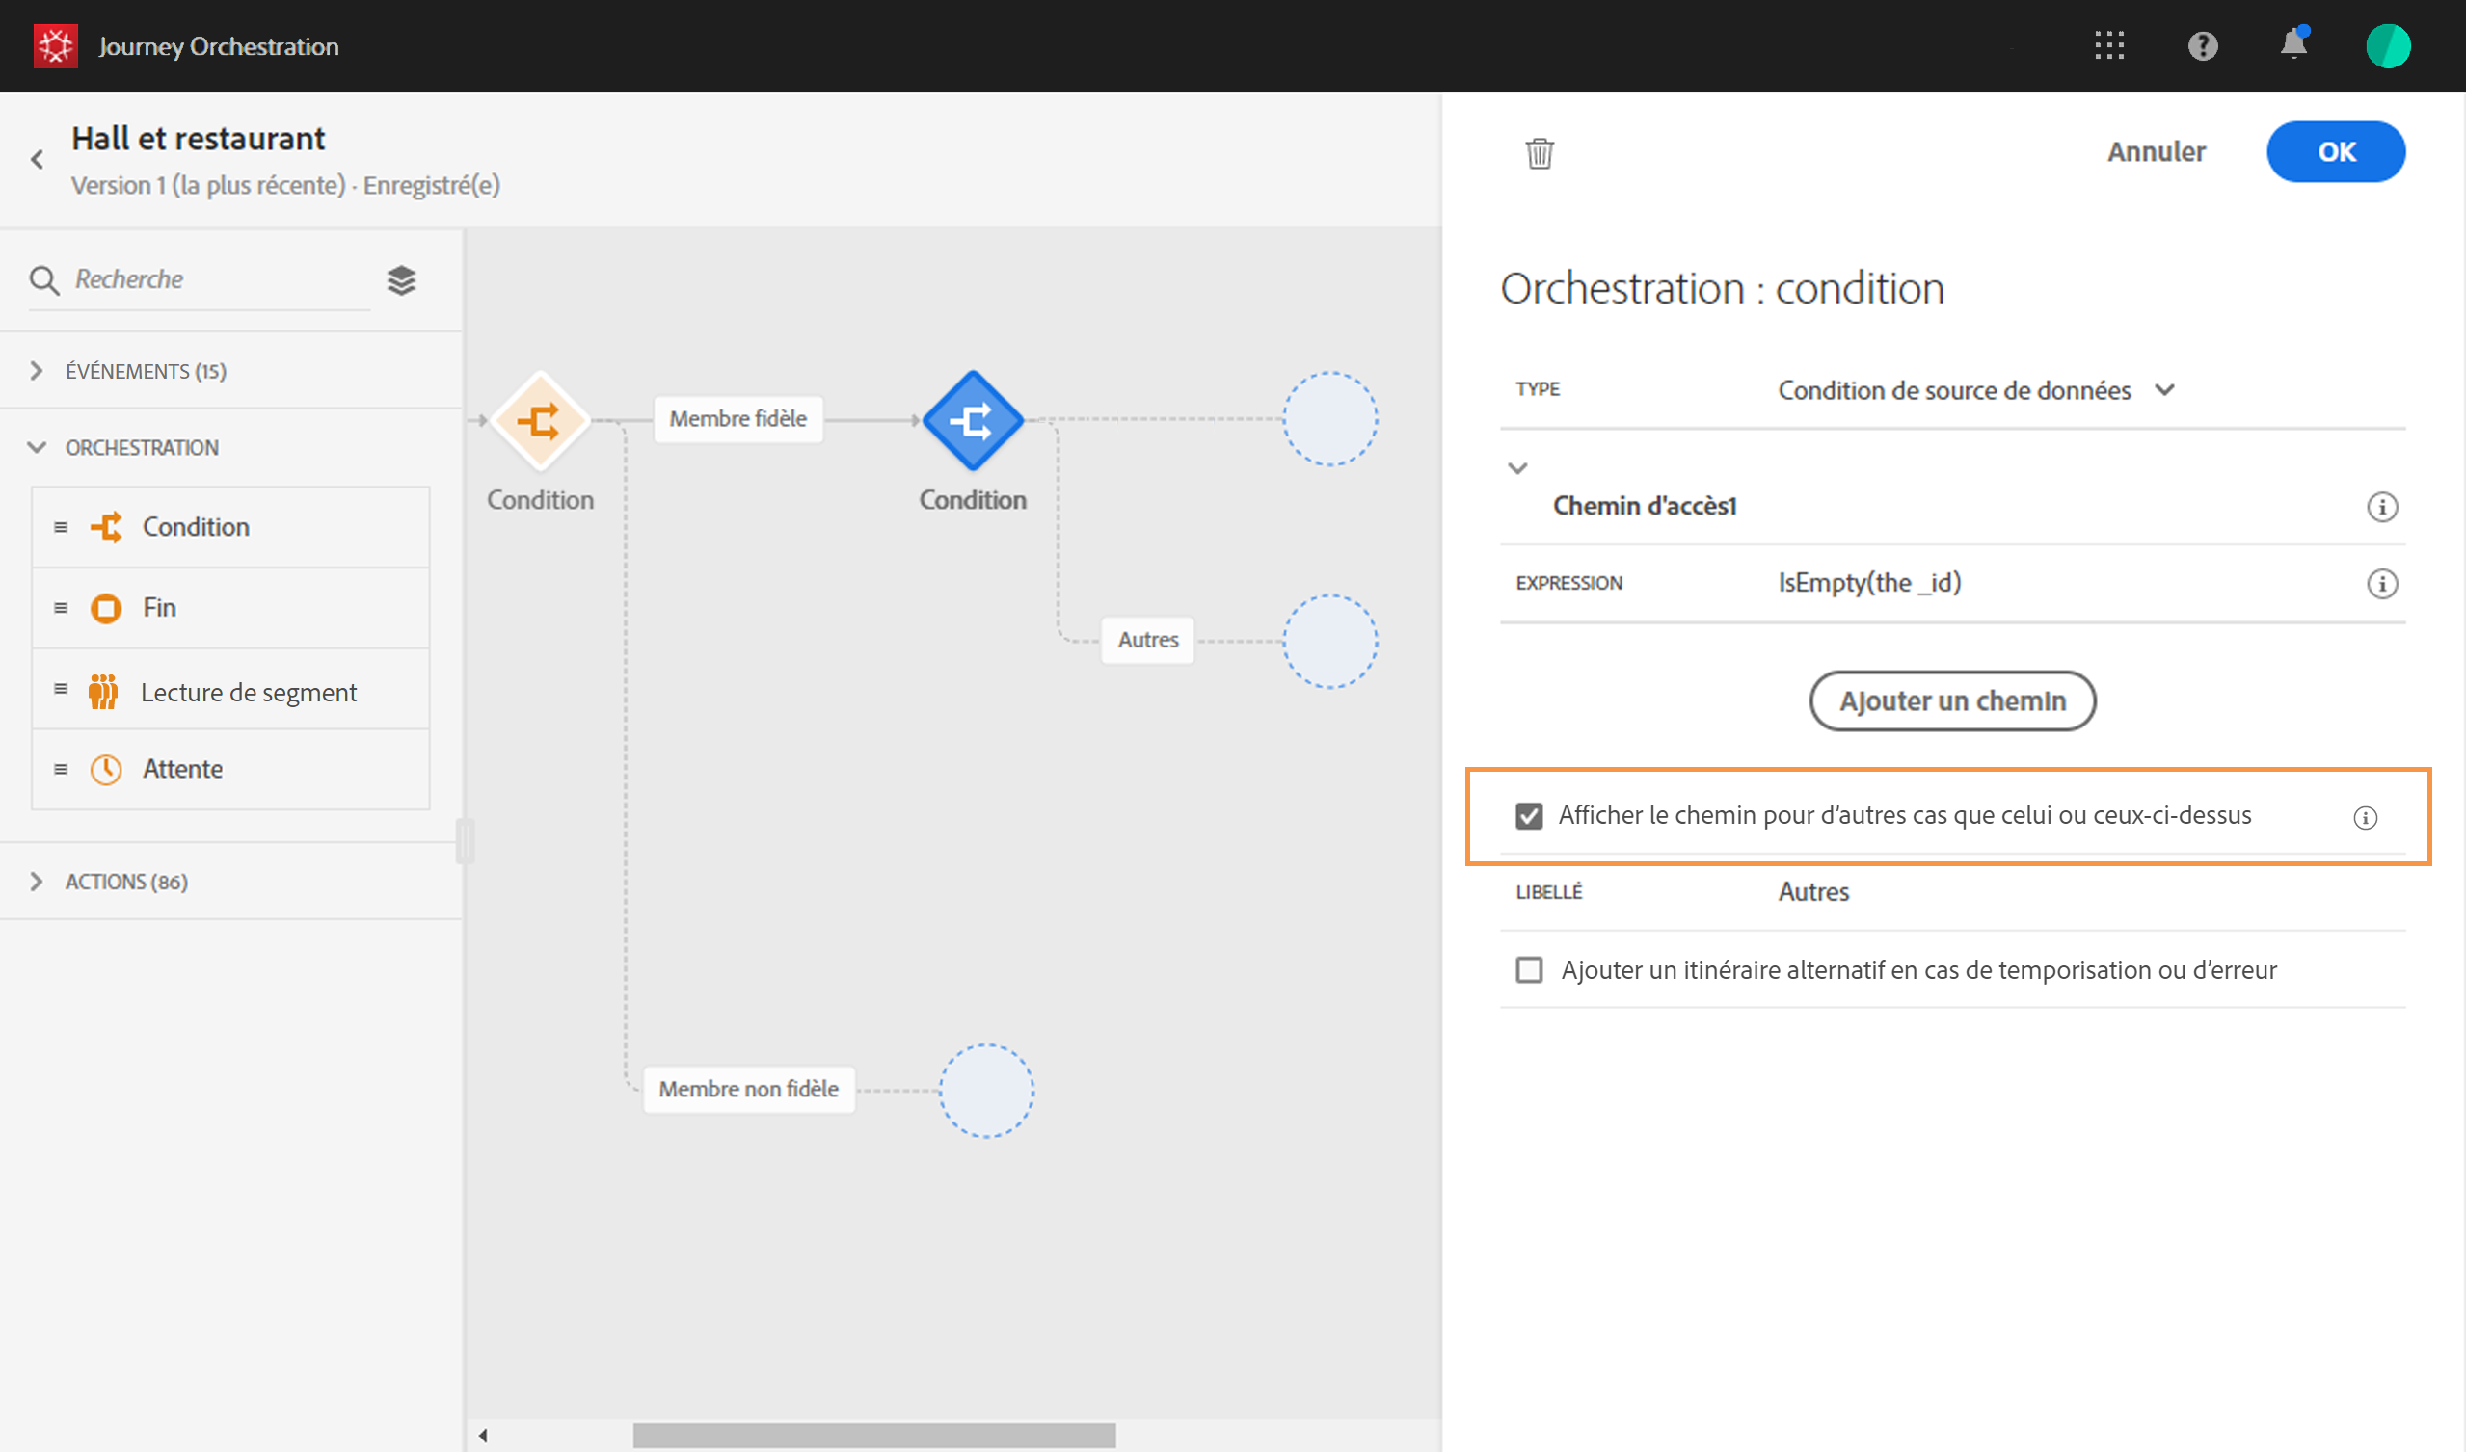Viewport: 2466px width, 1452px height.
Task: Enable 'Ajouter un itinéraire alternatif' checkbox
Action: (1528, 969)
